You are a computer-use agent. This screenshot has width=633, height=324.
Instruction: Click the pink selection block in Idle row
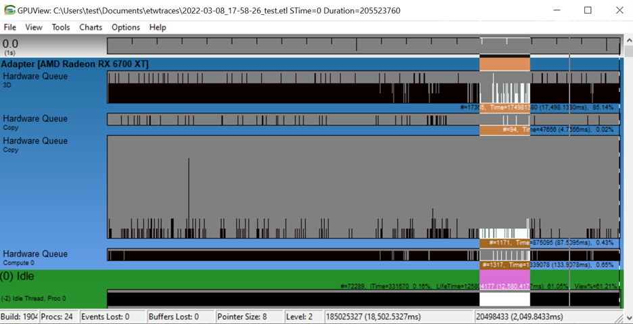pyautogui.click(x=505, y=278)
